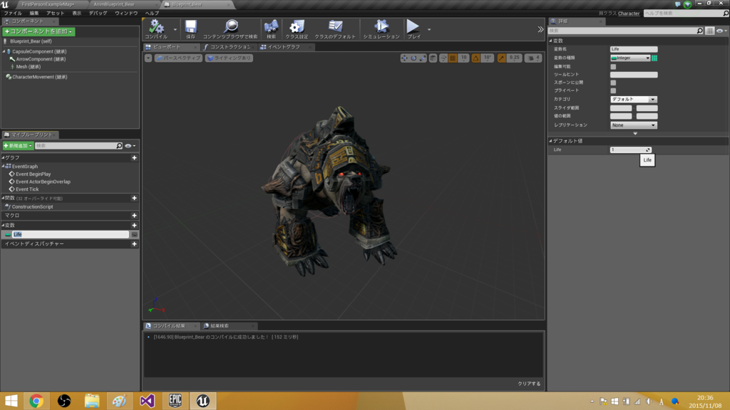Viewport: 730px width, 410px height.
Task: Click the Compile (コンパイル) toolbar icon
Action: pyautogui.click(x=156, y=27)
